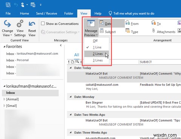Open the File tab
The image size is (181, 139).
click(8, 14)
